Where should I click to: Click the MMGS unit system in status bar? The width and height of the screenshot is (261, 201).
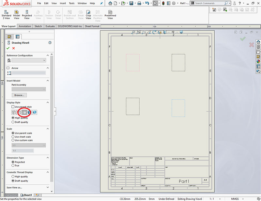[235, 199]
